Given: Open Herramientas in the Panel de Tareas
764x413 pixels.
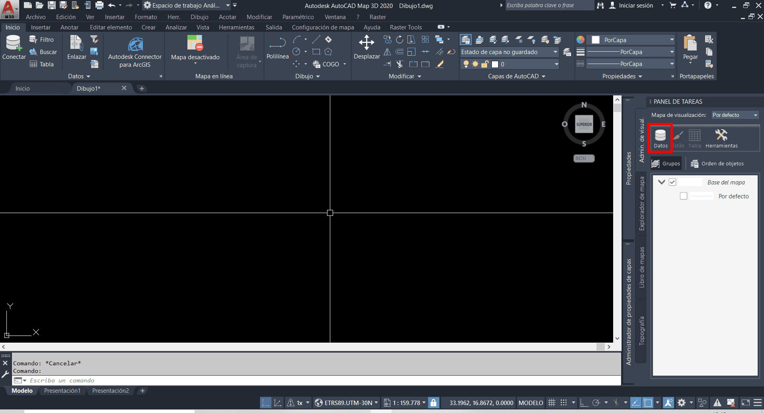Looking at the screenshot, I should coord(721,138).
